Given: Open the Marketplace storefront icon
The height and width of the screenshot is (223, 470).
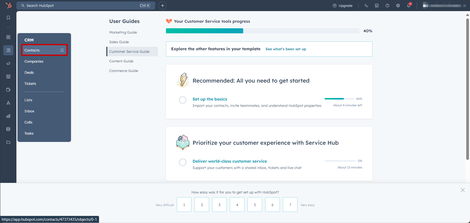Looking at the screenshot, I should coord(377,6).
